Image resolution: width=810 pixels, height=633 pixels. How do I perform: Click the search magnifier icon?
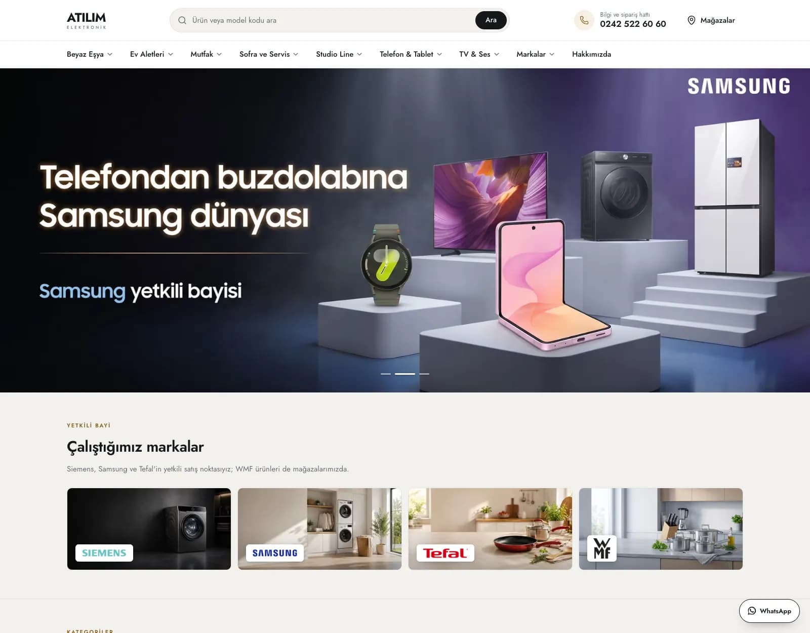click(x=182, y=20)
